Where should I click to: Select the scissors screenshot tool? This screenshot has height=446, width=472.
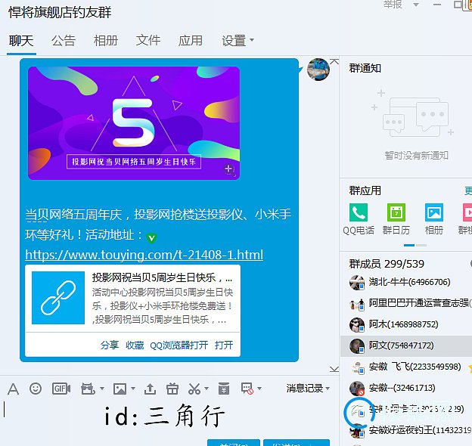click(x=194, y=389)
